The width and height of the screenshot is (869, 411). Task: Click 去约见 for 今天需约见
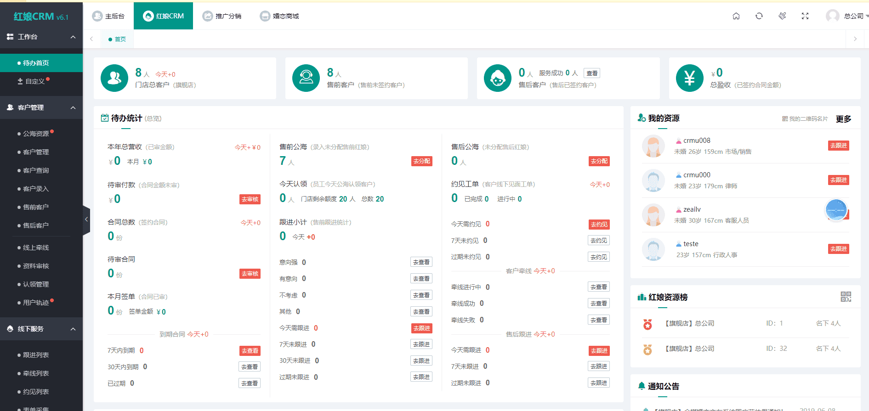[599, 225]
